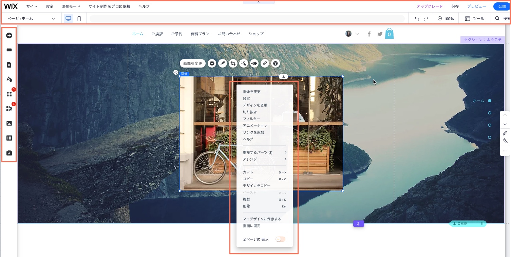The height and width of the screenshot is (257, 511).
Task: Open the 設定 menu in top bar
Action: [x=50, y=6]
